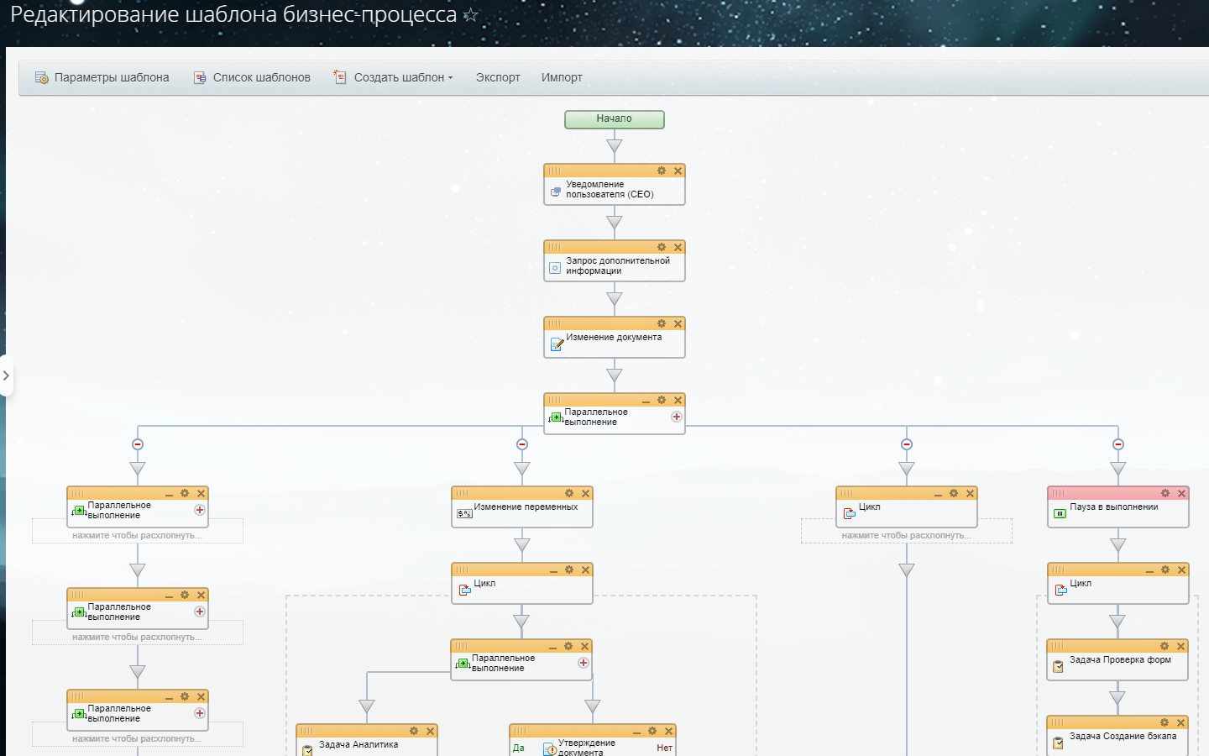Open settings gear on Задача Проверка форм
The width and height of the screenshot is (1209, 756).
[x=1164, y=646]
